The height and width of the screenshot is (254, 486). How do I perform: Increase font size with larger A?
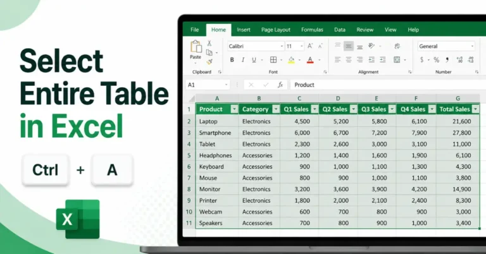tap(310, 46)
